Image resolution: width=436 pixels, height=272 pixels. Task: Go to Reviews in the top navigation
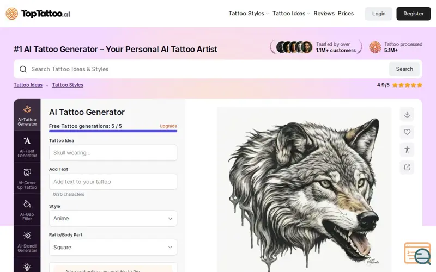[x=324, y=13]
